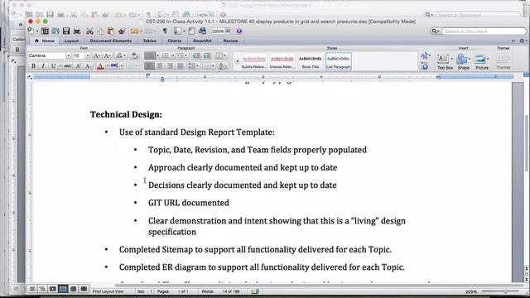This screenshot has height=298, width=530.
Task: Open the Review tab
Action: [x=230, y=41]
